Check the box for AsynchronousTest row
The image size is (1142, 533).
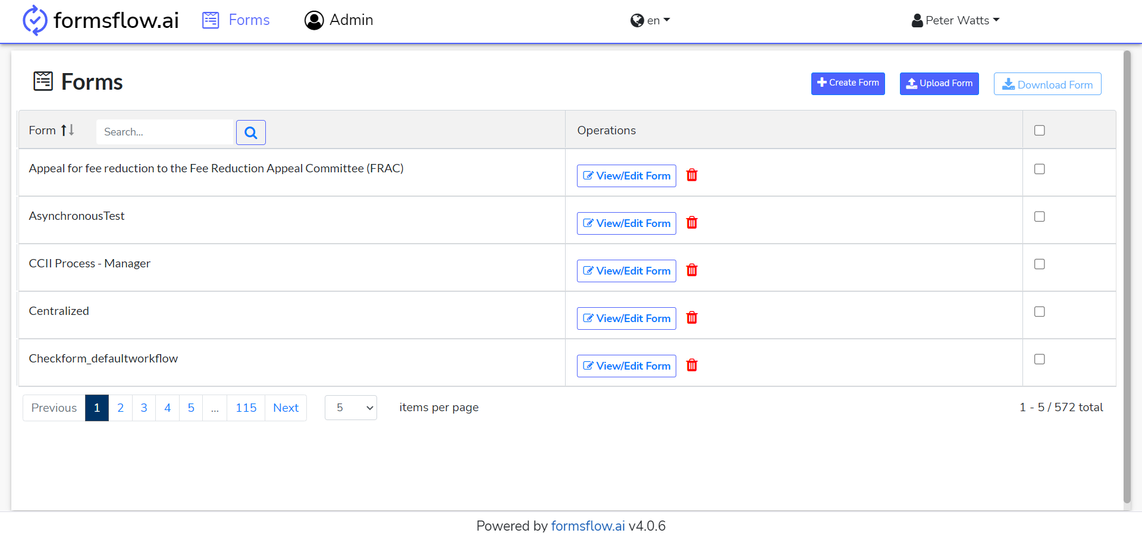tap(1039, 216)
